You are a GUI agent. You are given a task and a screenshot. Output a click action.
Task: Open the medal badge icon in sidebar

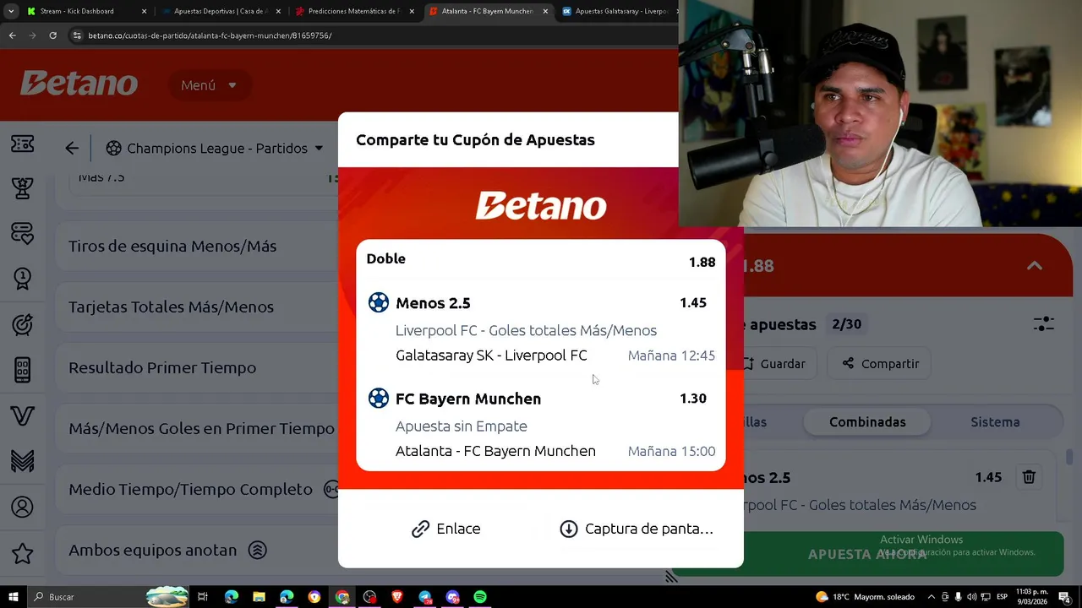[23, 278]
